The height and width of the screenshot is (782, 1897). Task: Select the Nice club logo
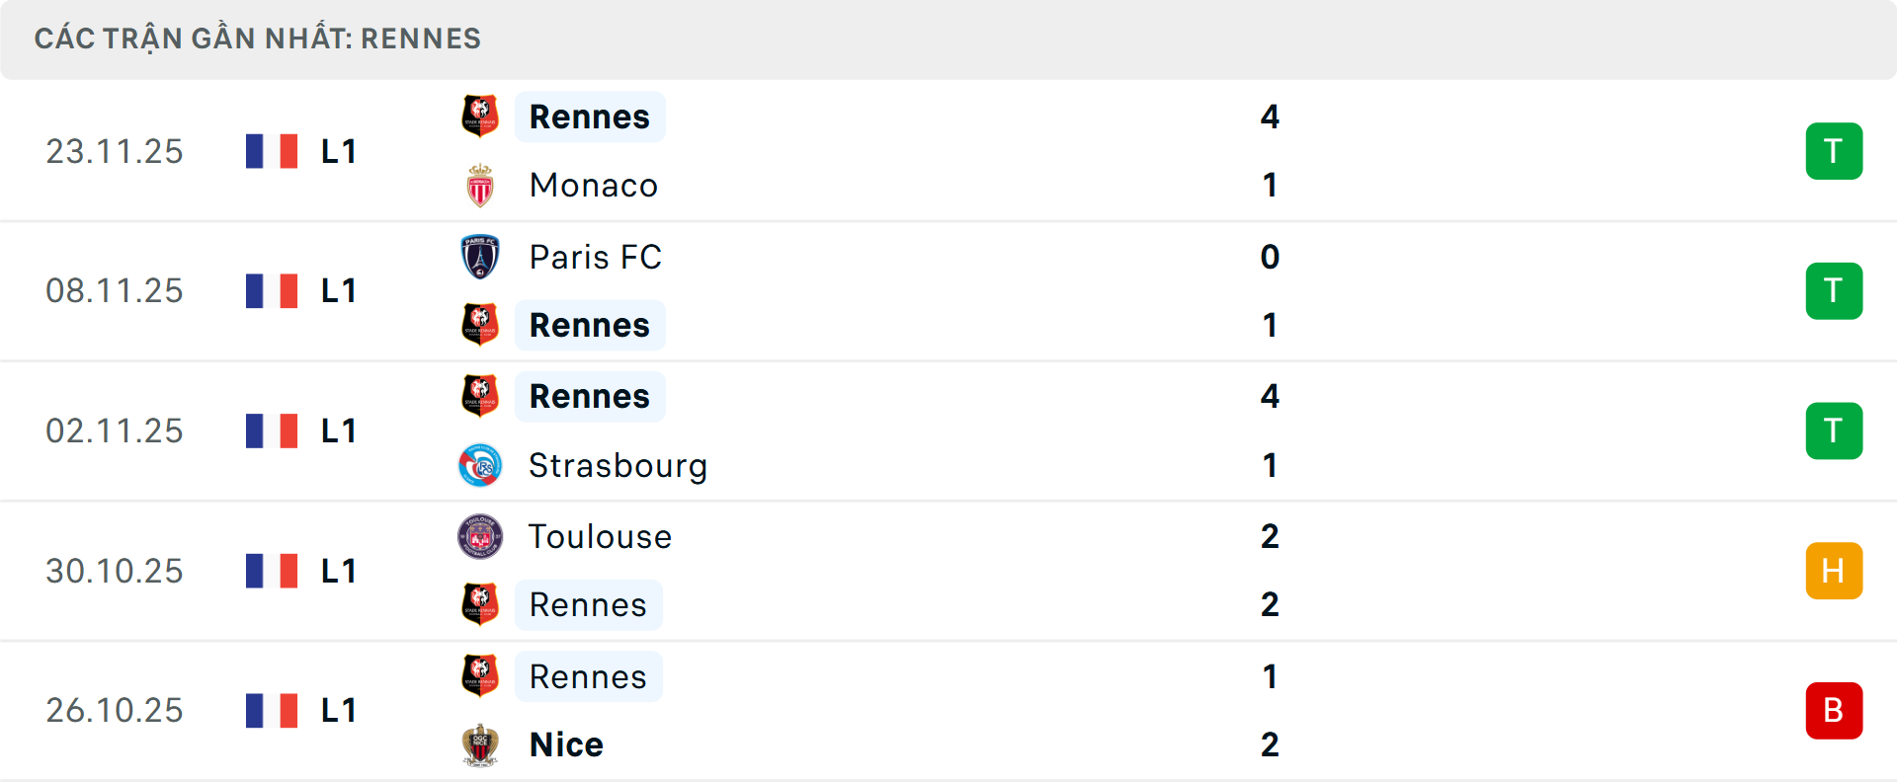[x=481, y=744]
